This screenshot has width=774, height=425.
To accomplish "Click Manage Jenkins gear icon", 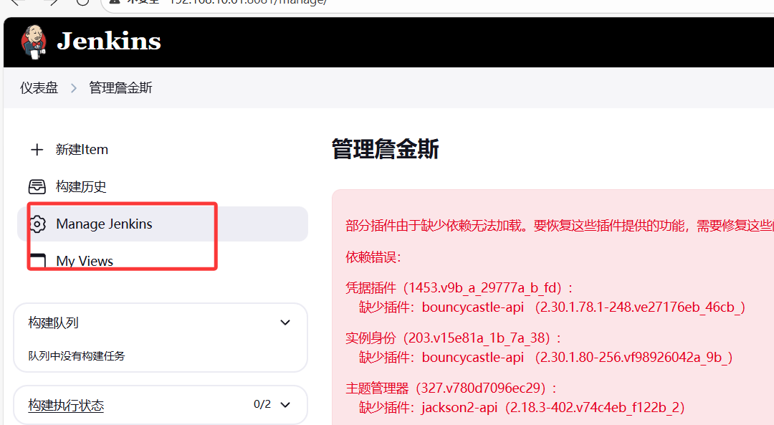I will coord(37,224).
